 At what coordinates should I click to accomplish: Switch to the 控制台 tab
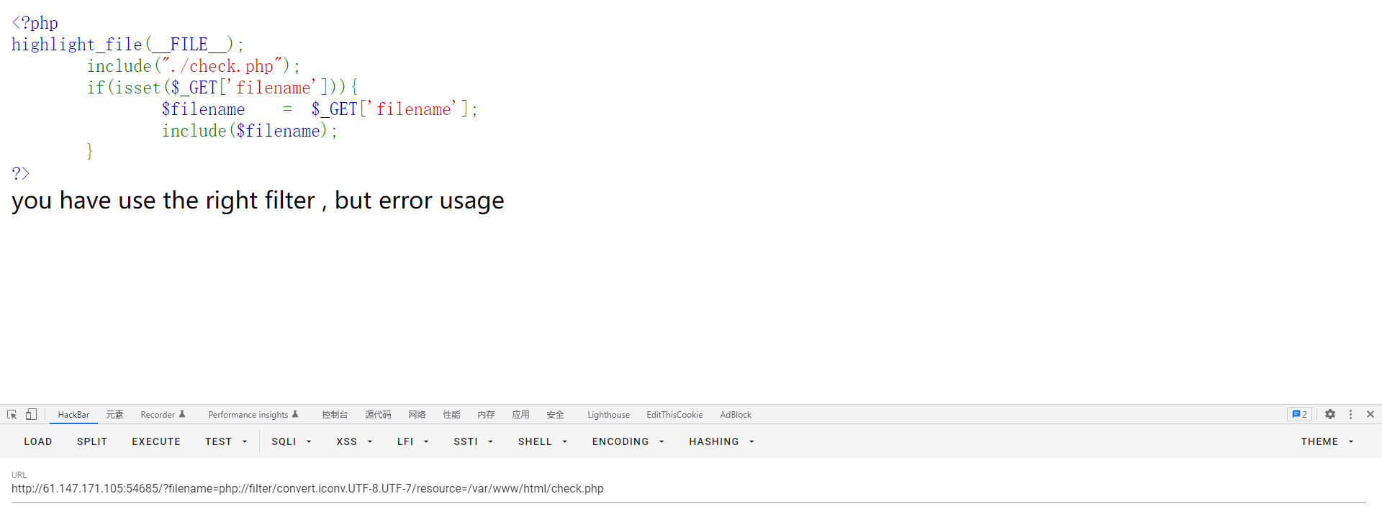(x=335, y=415)
